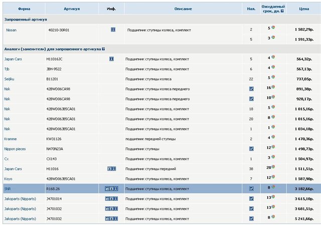Viewport: 321px width, 228px height.
Task: Click the availability checkmark for Nippon pieces N470N23A
Action: [251, 149]
